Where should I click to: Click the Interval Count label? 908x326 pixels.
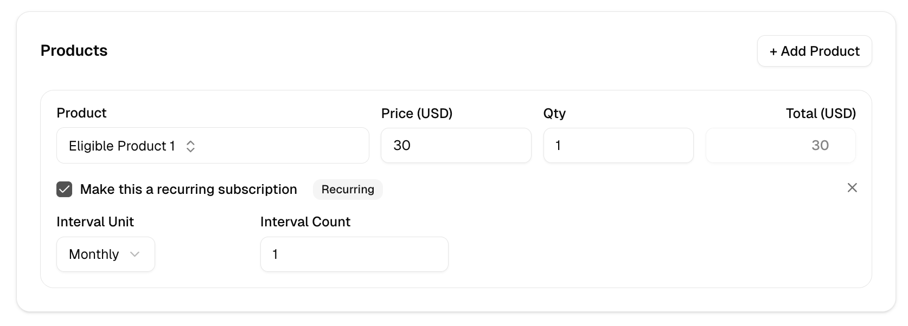click(305, 222)
